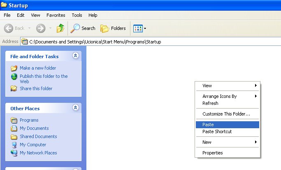Click the Shared Documents folder icon
The height and width of the screenshot is (170, 281).
pos(14,137)
